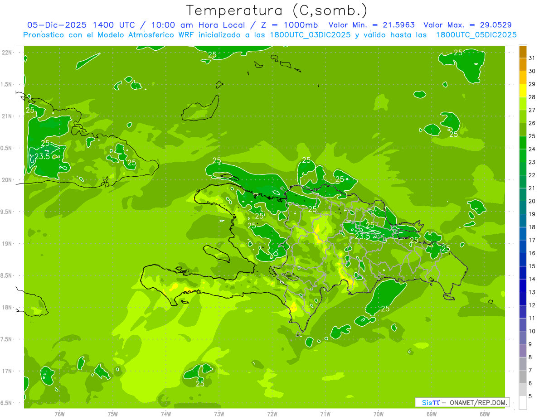Click the '75W' longitude axis label
Screen dimensions: 544x420
pyautogui.click(x=112, y=414)
